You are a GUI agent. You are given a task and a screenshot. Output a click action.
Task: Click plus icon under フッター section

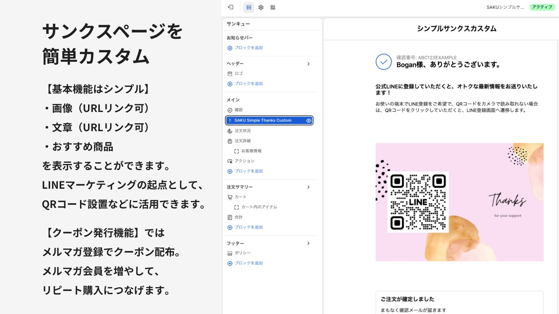[230, 264]
